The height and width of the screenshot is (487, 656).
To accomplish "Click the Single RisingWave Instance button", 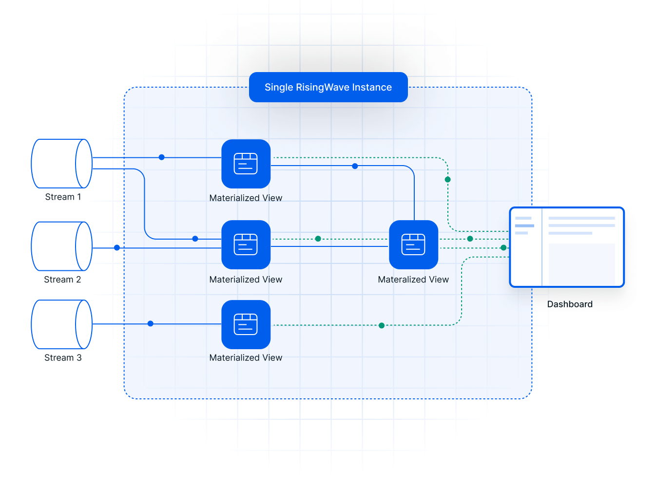I will point(328,87).
